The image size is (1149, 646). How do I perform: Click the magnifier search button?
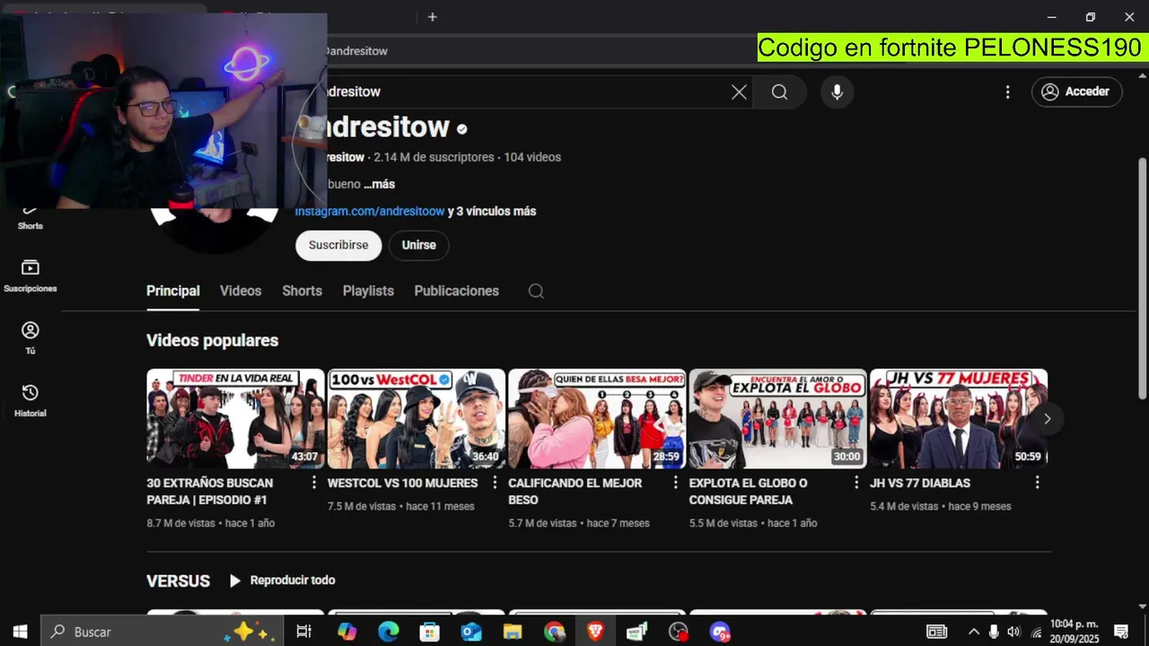[x=779, y=92]
